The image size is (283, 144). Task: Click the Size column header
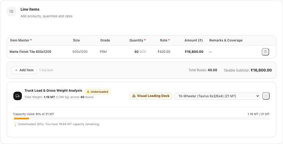pyautogui.click(x=76, y=40)
